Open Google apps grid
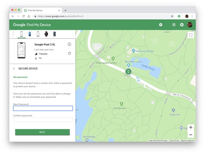 click(x=174, y=25)
